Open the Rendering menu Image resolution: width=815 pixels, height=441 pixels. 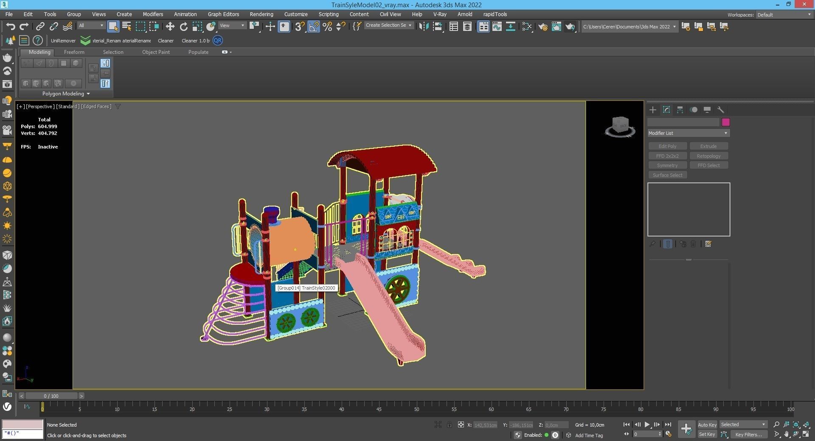click(x=261, y=14)
